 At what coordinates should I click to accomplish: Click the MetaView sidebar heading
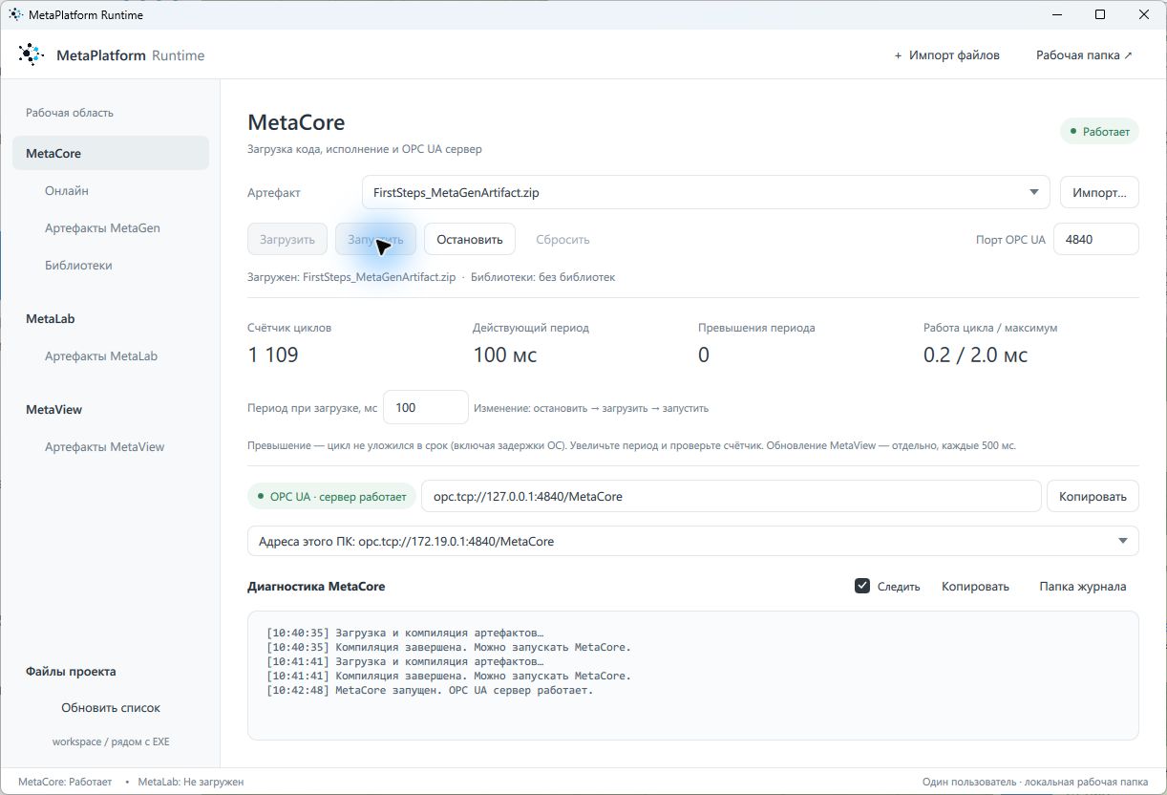pyautogui.click(x=53, y=409)
